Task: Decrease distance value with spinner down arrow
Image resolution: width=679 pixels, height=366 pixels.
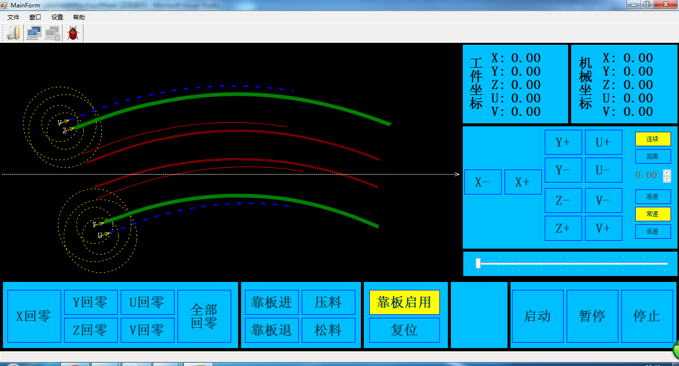Action: pos(667,179)
